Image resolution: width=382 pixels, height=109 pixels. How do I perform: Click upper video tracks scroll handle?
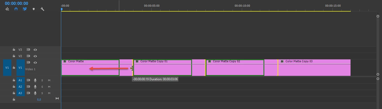pos(378,16)
